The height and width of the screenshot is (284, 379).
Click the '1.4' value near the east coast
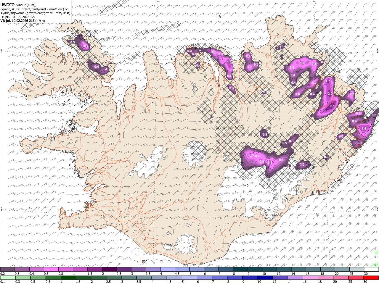pyautogui.click(x=364, y=129)
